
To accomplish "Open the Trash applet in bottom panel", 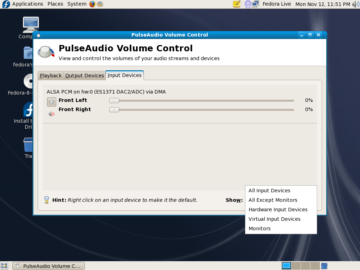I will click(324, 266).
